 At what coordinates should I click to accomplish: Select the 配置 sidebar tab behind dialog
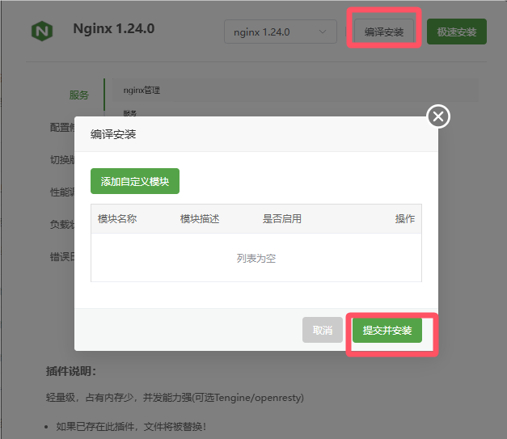(62, 128)
